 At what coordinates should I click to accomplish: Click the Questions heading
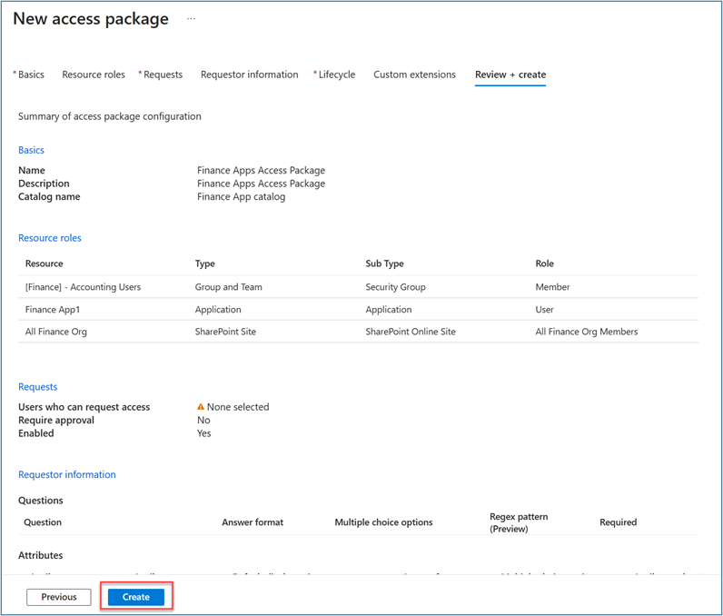[41, 501]
